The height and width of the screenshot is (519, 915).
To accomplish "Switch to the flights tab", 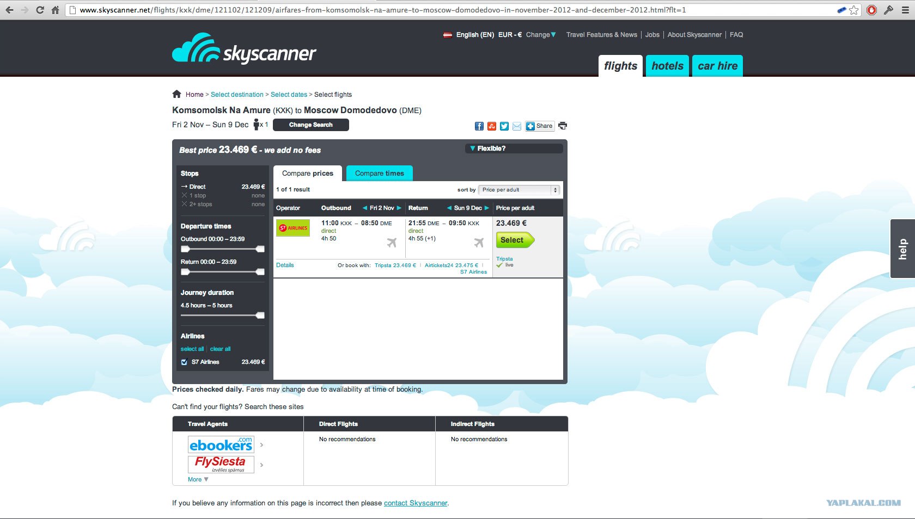I will coord(620,66).
